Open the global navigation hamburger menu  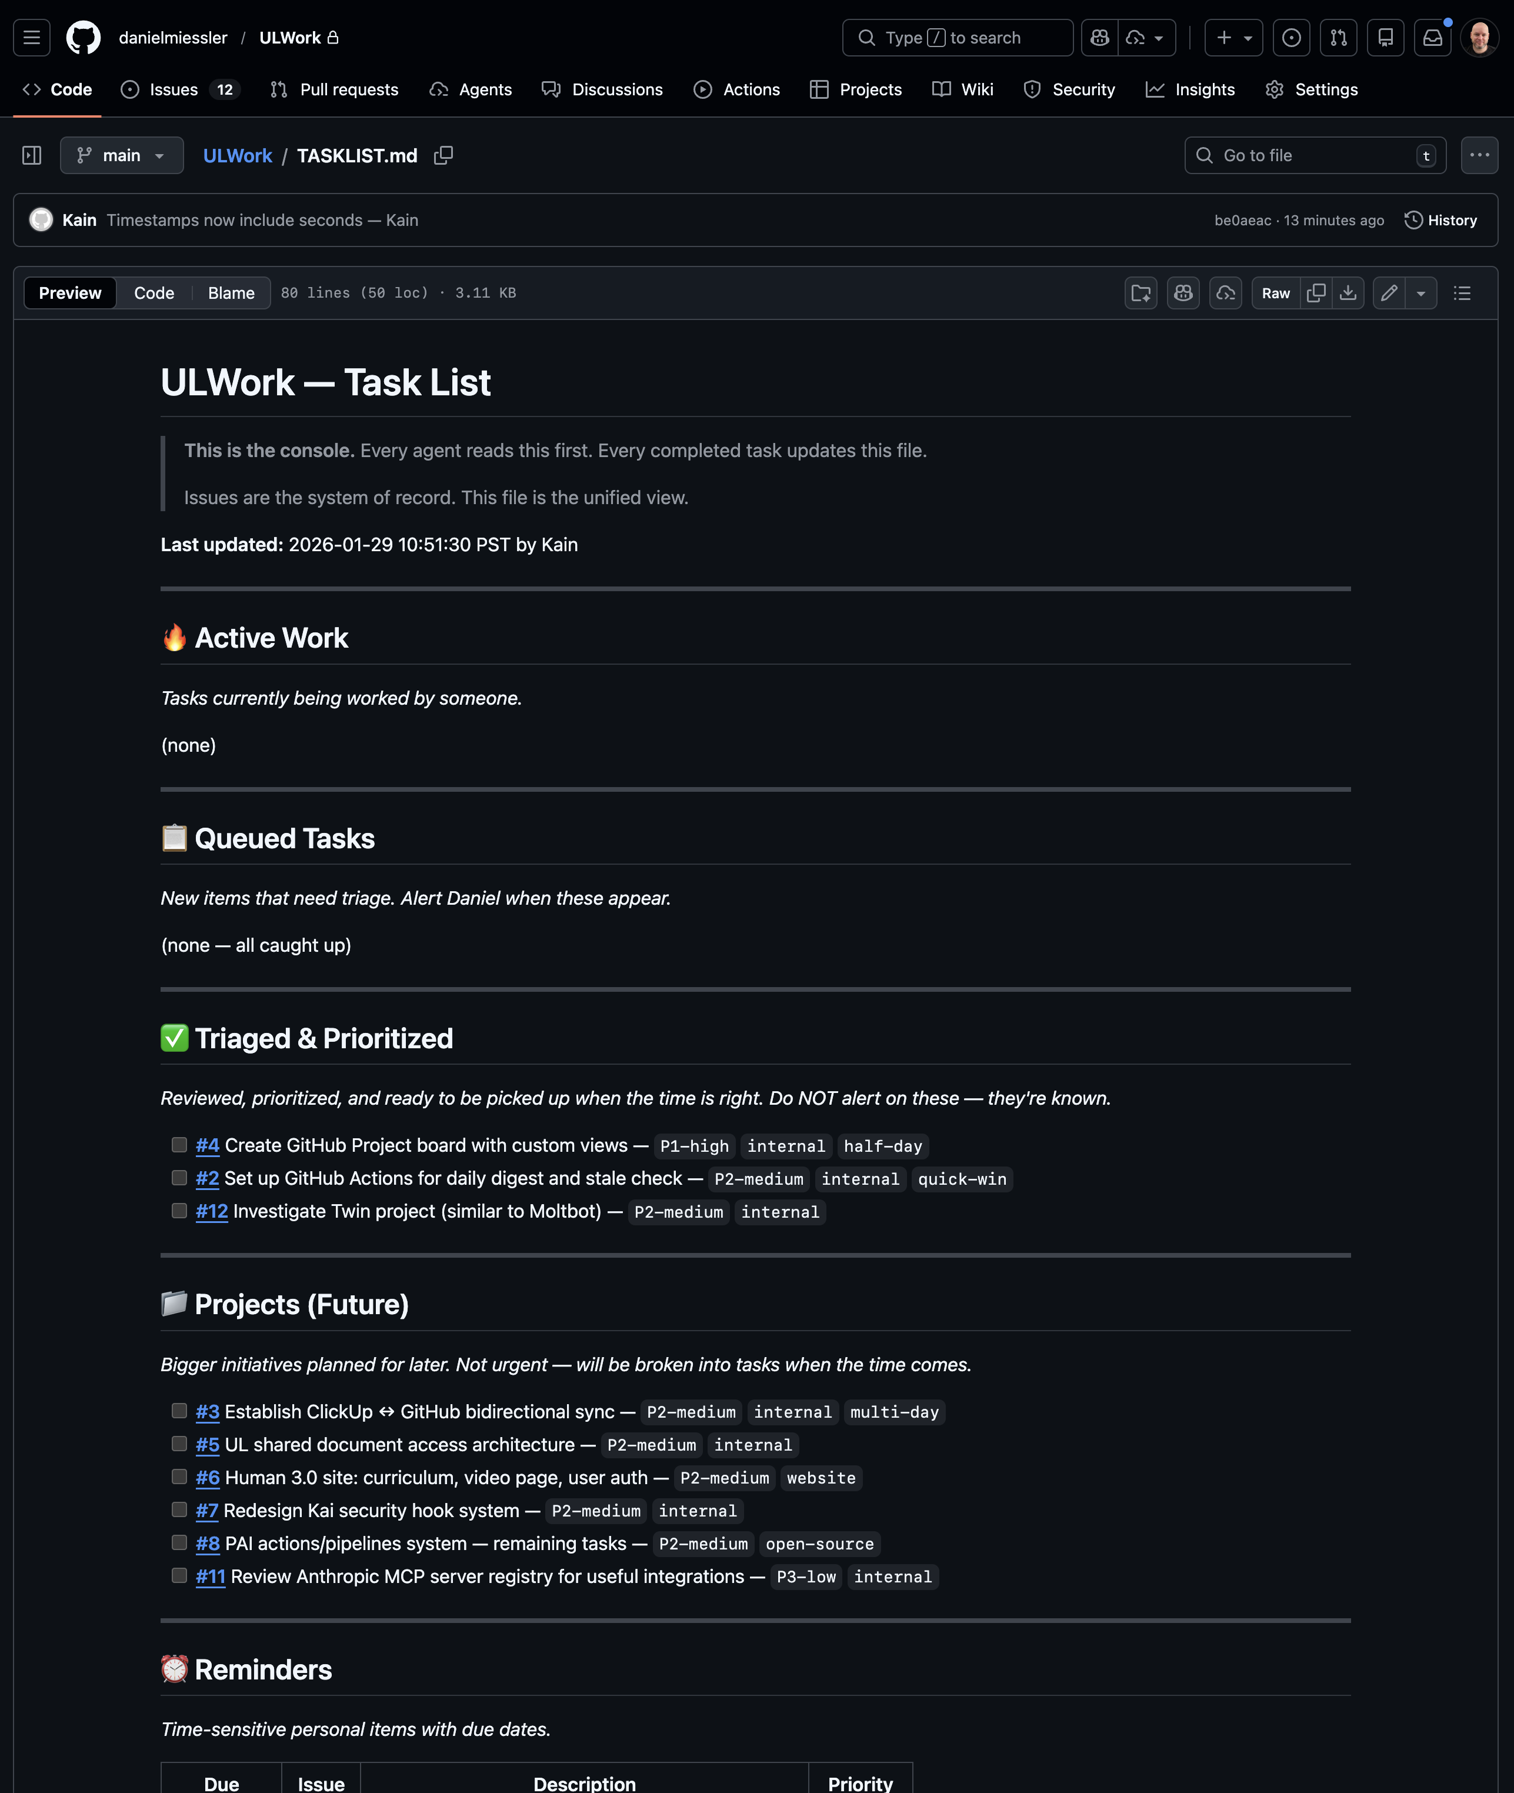click(x=32, y=38)
